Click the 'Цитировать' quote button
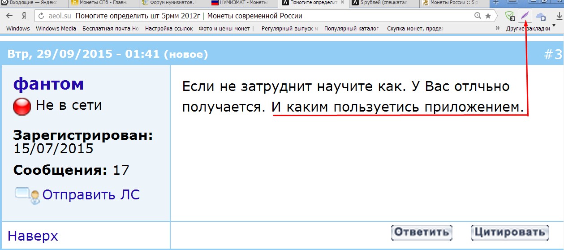The width and height of the screenshot is (564, 250). tap(510, 233)
